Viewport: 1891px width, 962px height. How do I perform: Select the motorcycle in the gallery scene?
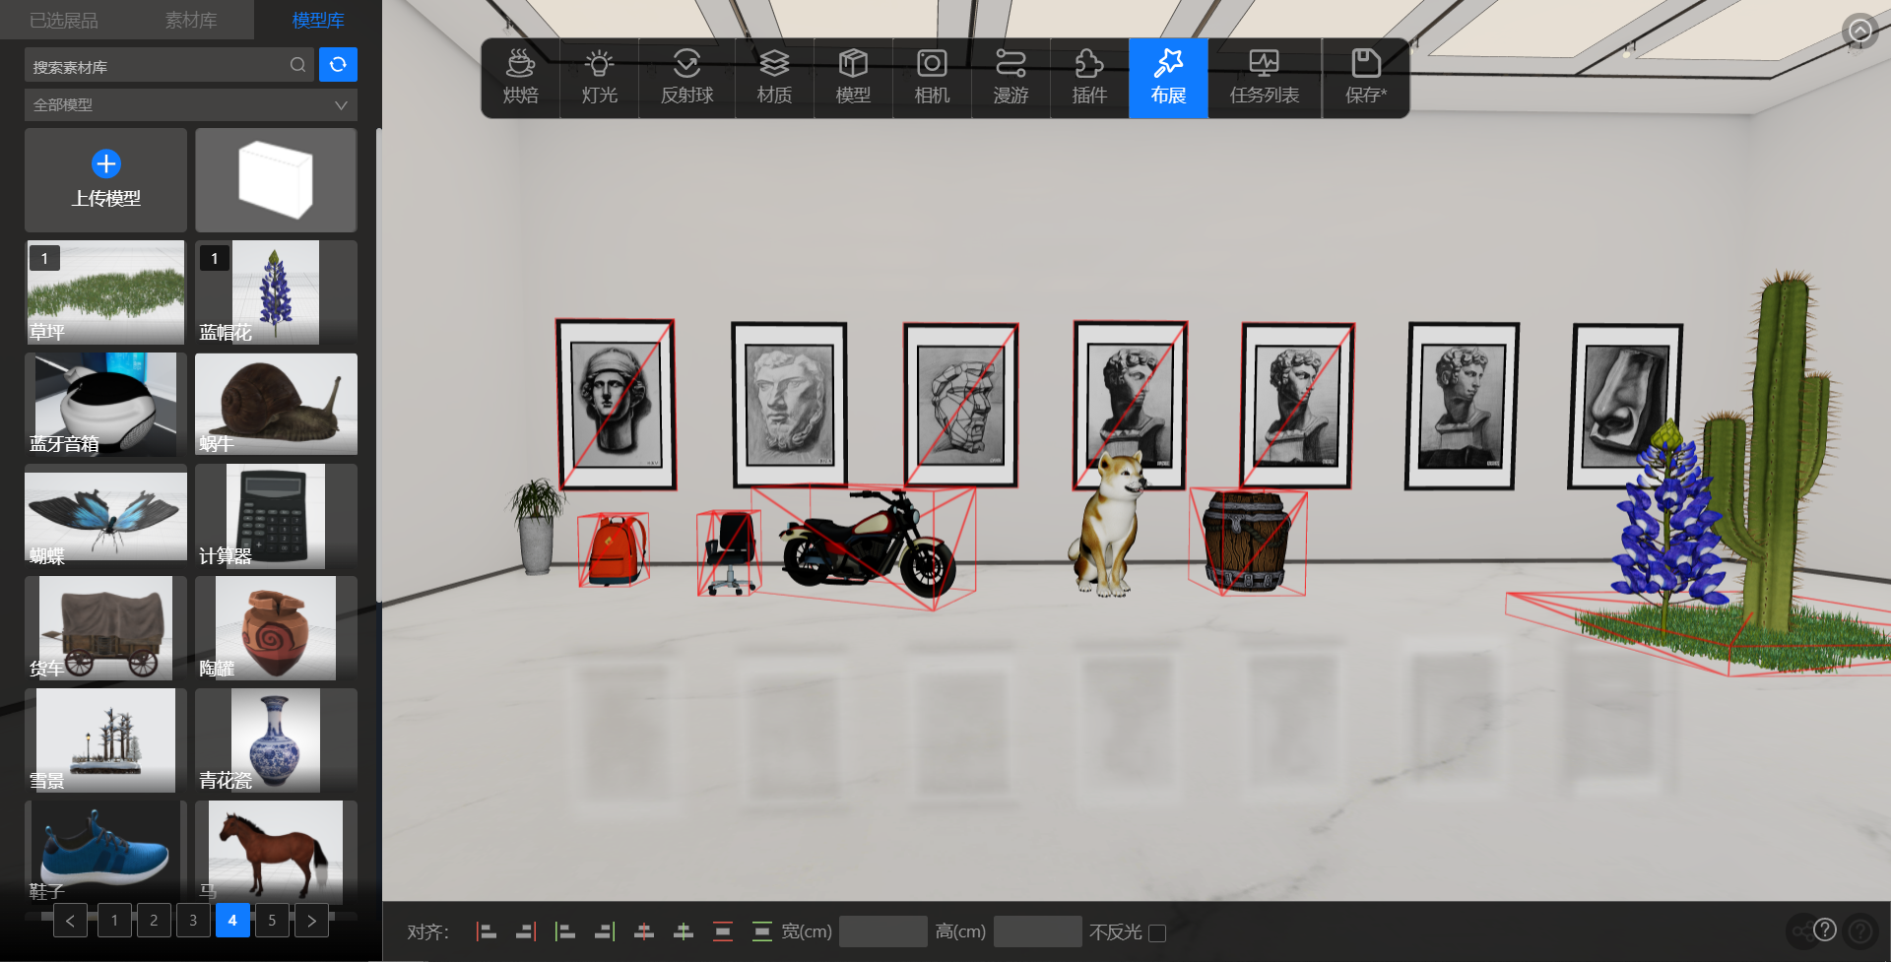[867, 545]
